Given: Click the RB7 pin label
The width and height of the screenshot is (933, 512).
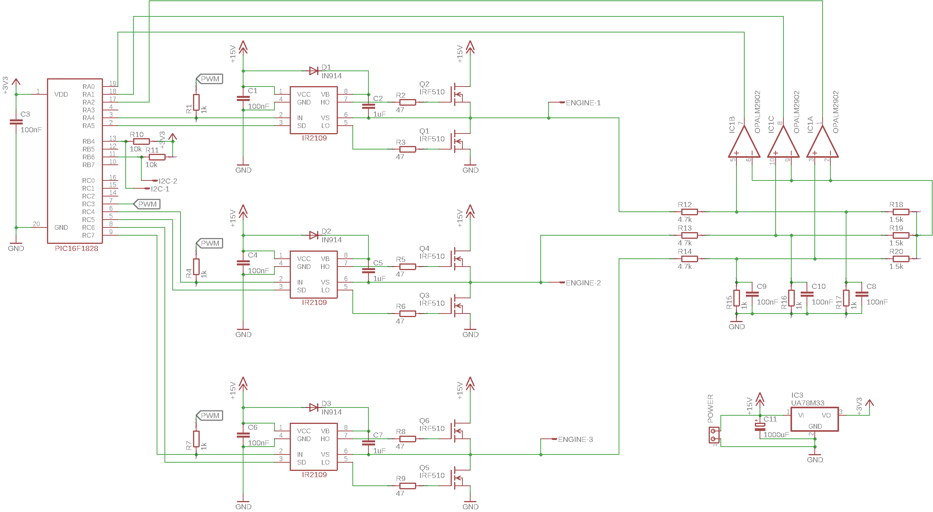Looking at the screenshot, I should coord(88,165).
